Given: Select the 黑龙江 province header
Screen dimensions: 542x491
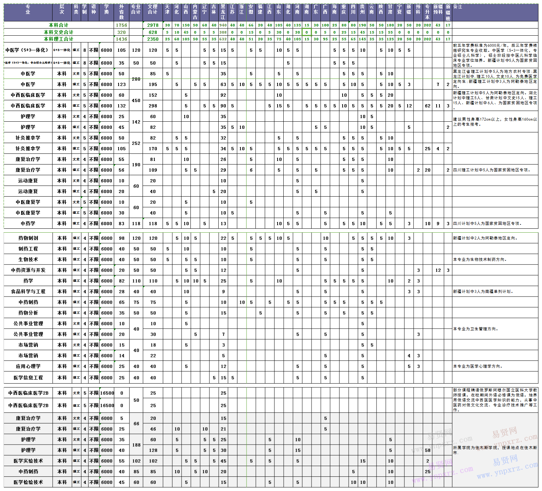Looking at the screenshot, I should pyautogui.click(x=223, y=12).
